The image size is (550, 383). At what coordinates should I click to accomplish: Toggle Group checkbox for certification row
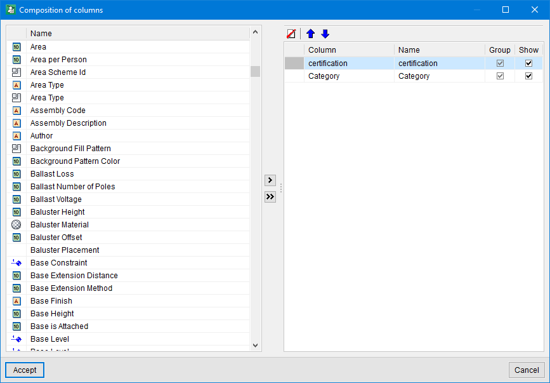click(500, 64)
